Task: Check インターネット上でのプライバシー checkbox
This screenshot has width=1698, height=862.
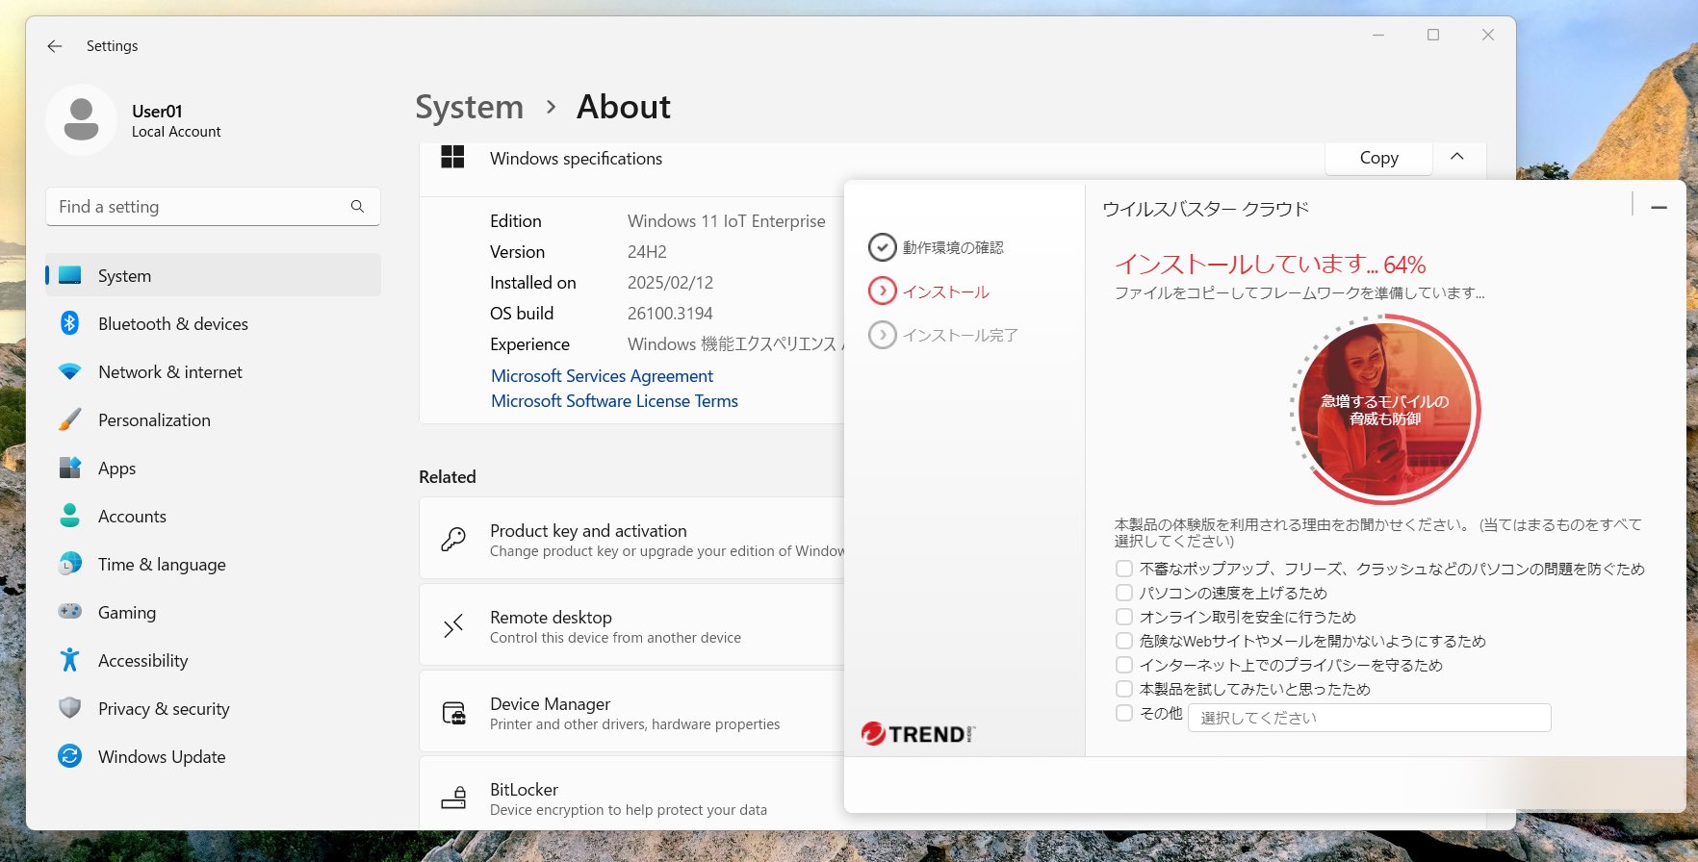Action: click(x=1124, y=665)
